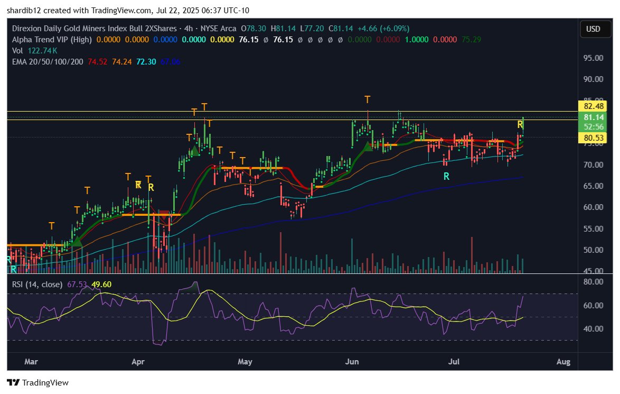Click the 55.00 level on the price axis

click(x=594, y=229)
